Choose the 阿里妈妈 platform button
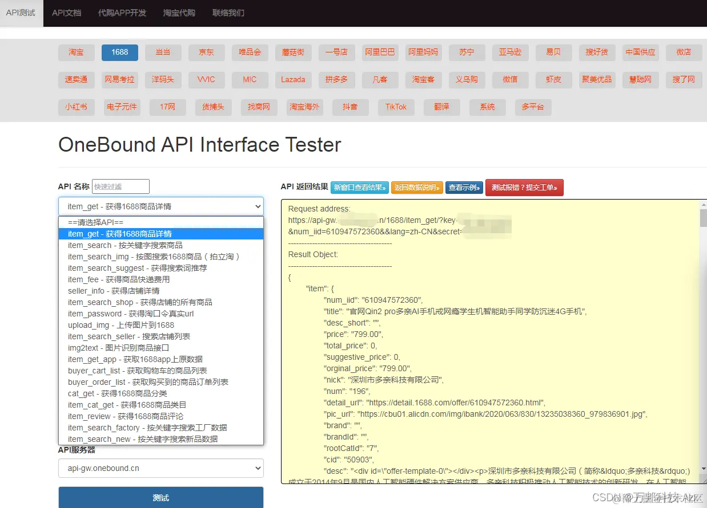Image resolution: width=707 pixels, height=508 pixels. coord(424,52)
